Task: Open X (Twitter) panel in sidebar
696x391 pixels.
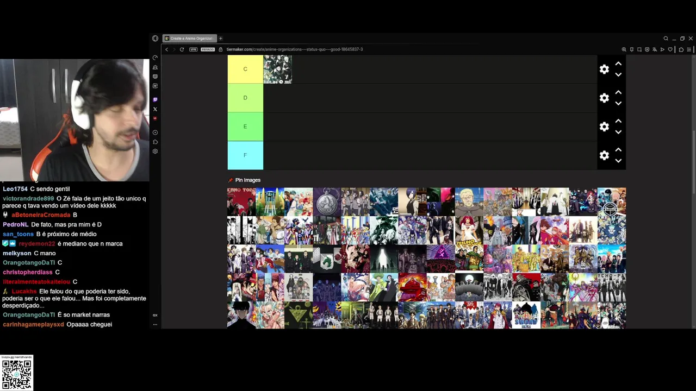Action: pos(155,109)
